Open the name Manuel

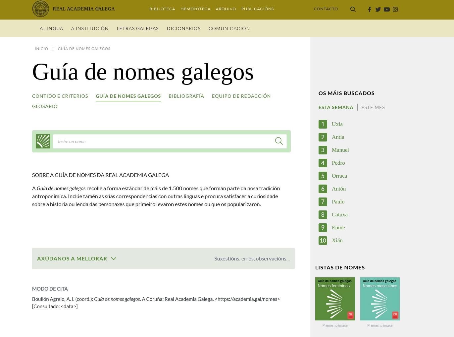pos(340,150)
